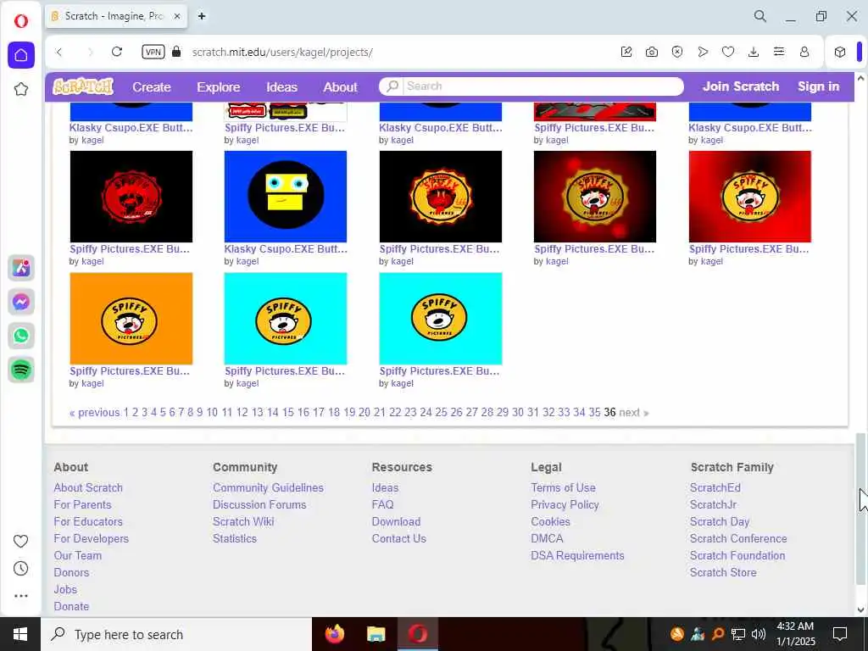Click the edit page snapshot icon
Screen dimensions: 868x651
tap(626, 52)
